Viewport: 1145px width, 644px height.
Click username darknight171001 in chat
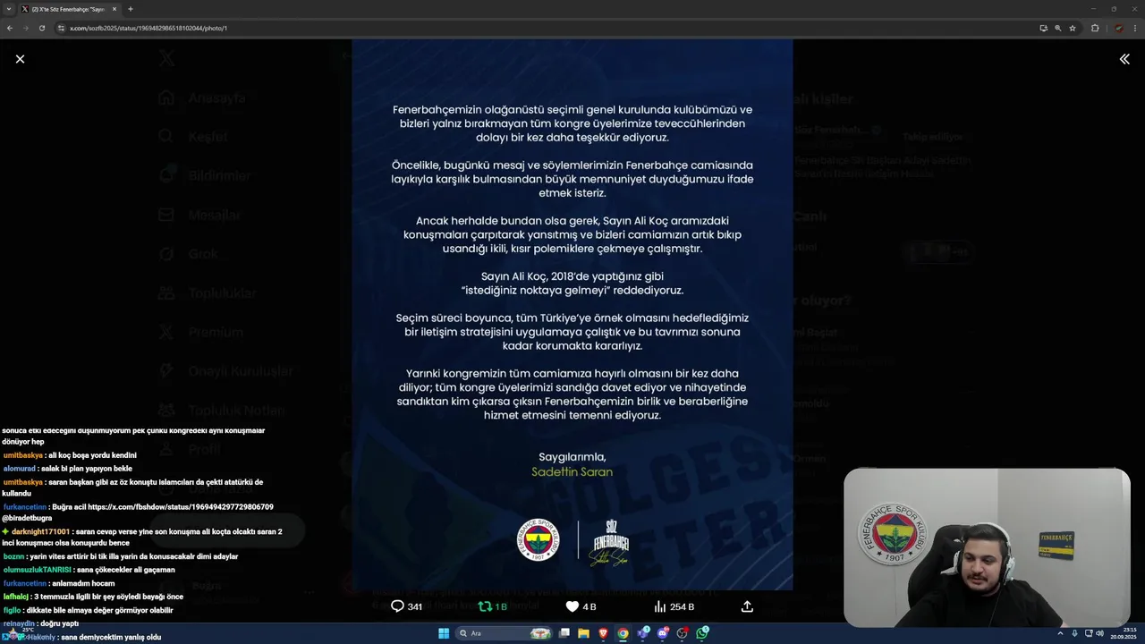tap(40, 531)
